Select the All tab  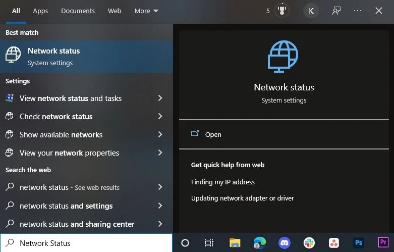pyautogui.click(x=16, y=11)
